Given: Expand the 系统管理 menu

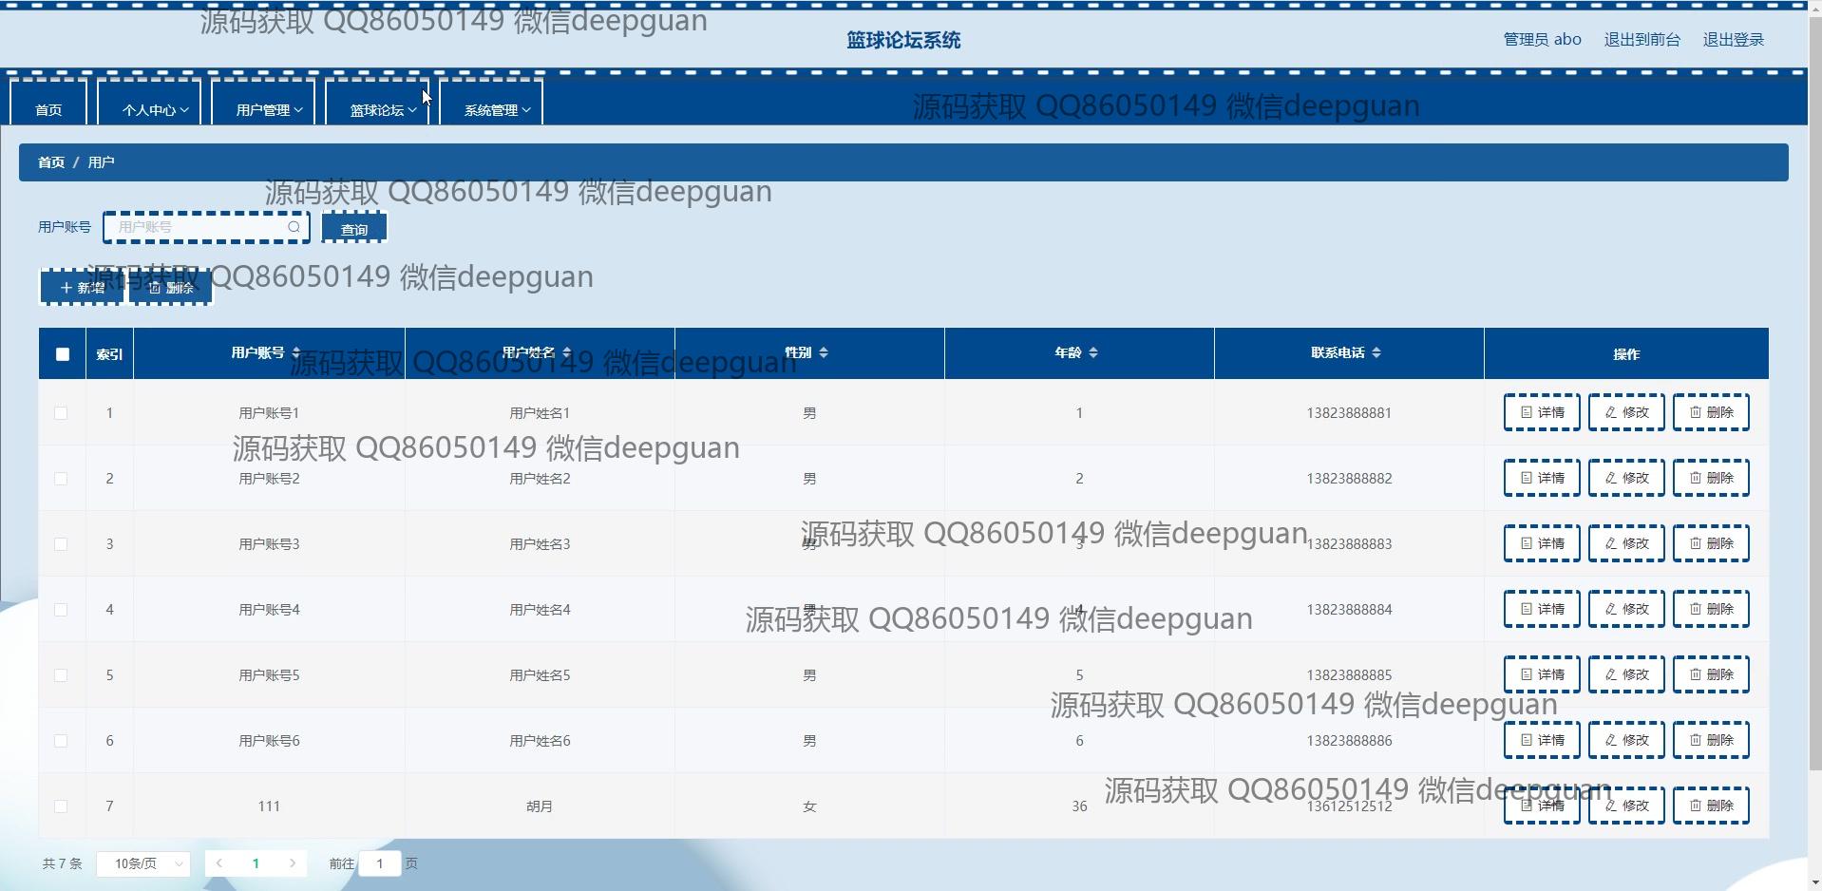Looking at the screenshot, I should [496, 110].
